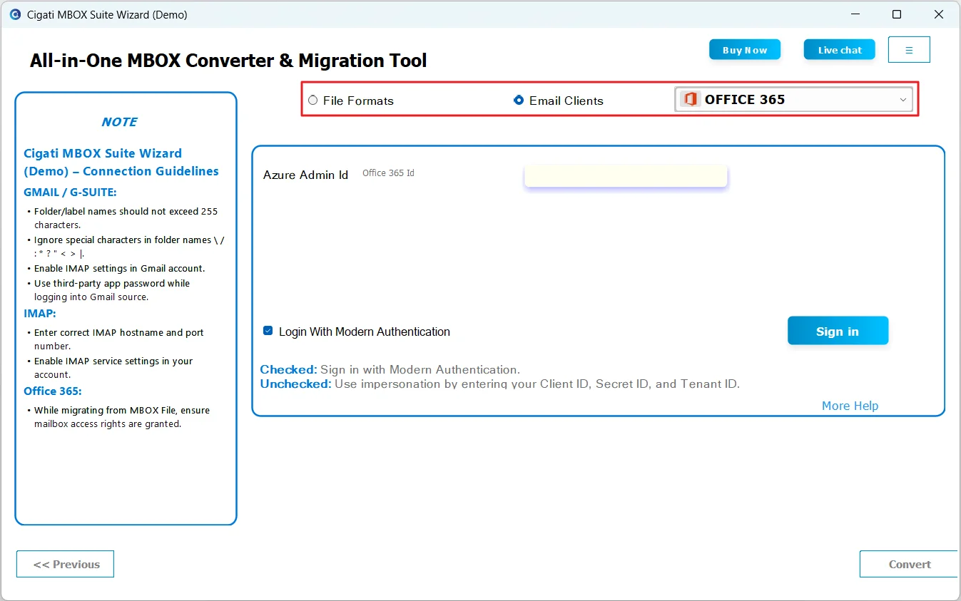This screenshot has width=961, height=601.
Task: Focus the Azure Admin Id input field
Action: coord(626,176)
